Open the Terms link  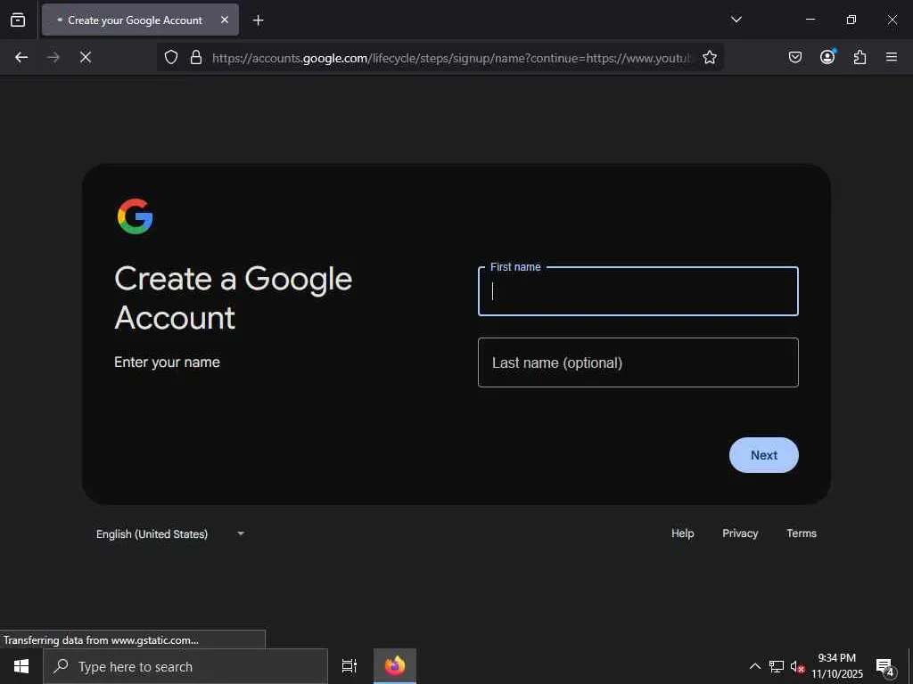tap(802, 533)
